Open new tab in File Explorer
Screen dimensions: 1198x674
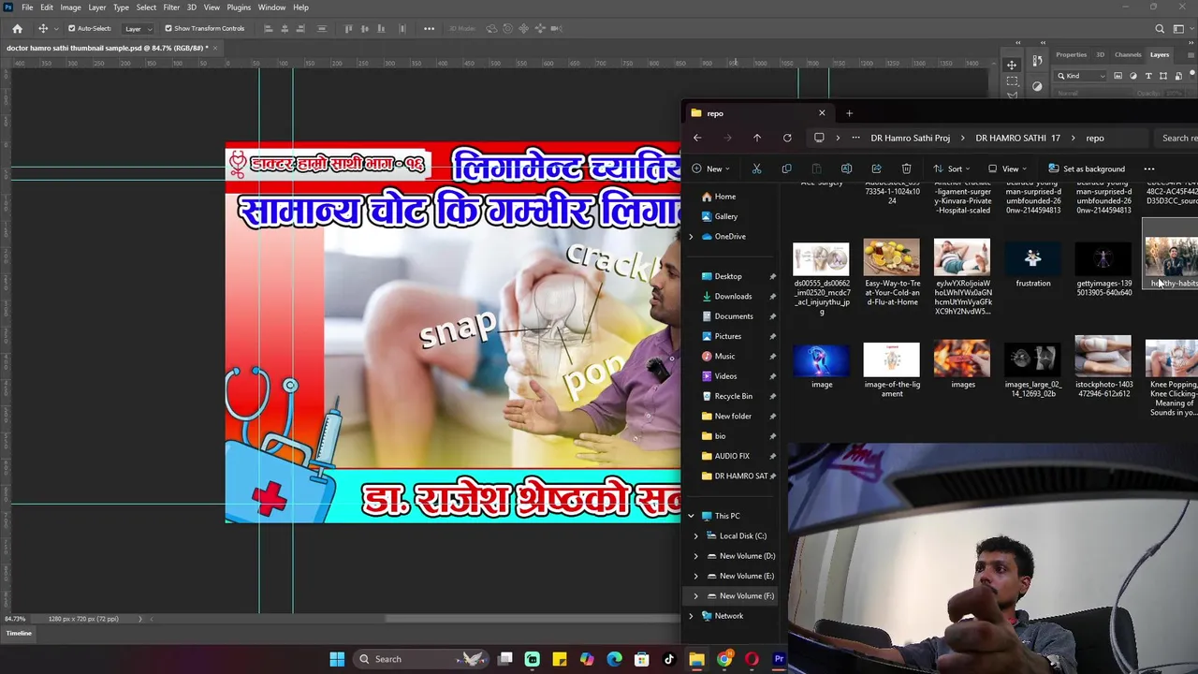tap(849, 113)
